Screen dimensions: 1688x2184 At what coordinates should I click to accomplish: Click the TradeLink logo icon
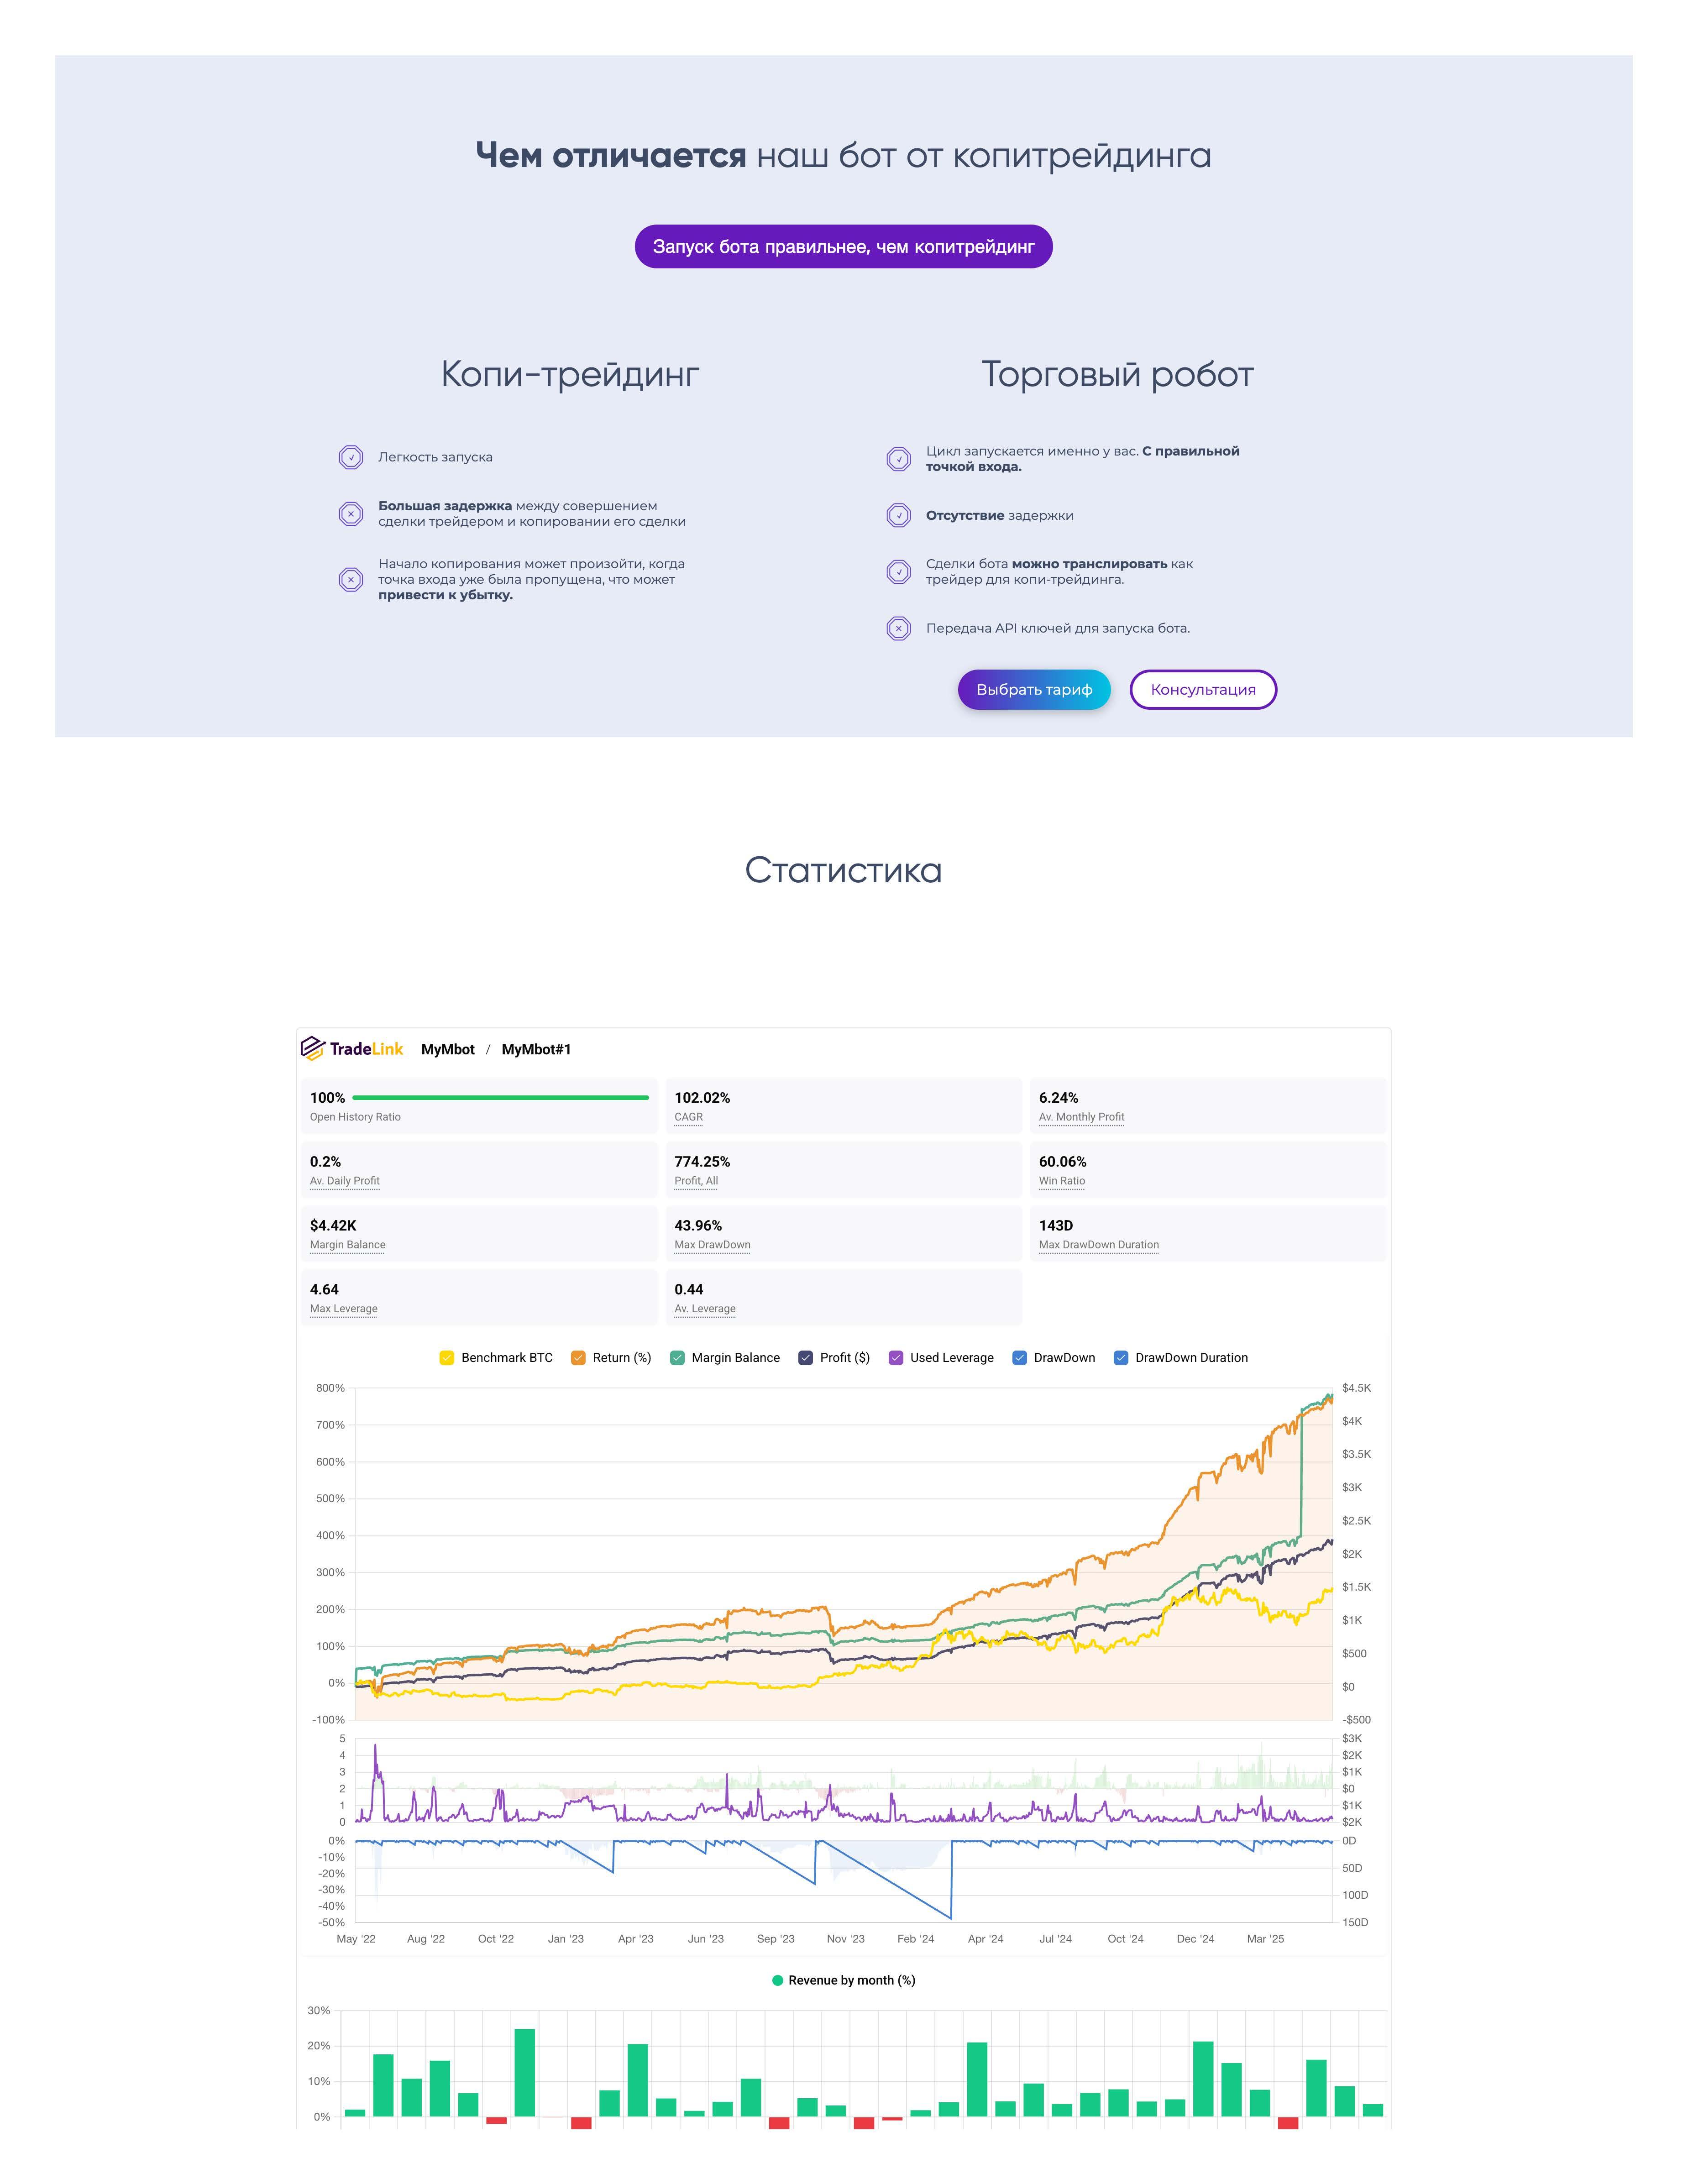313,1048
